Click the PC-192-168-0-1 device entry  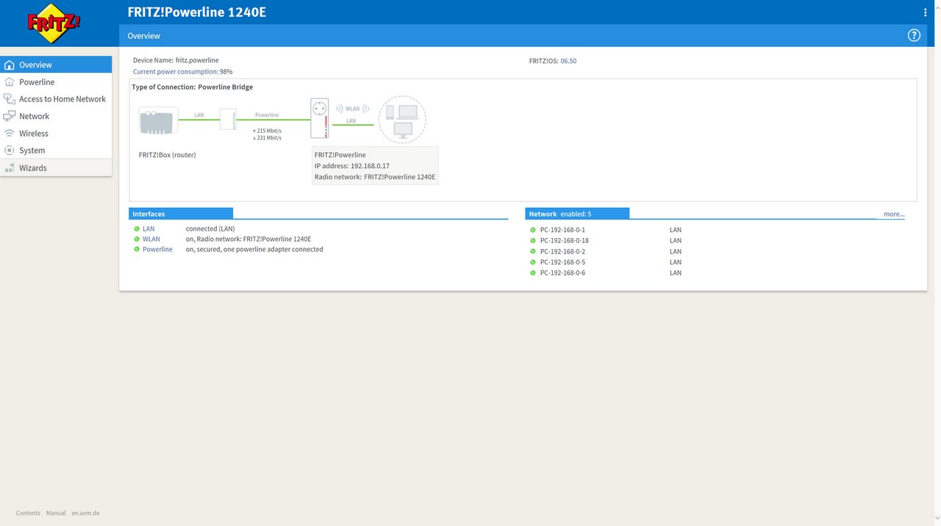coord(562,230)
